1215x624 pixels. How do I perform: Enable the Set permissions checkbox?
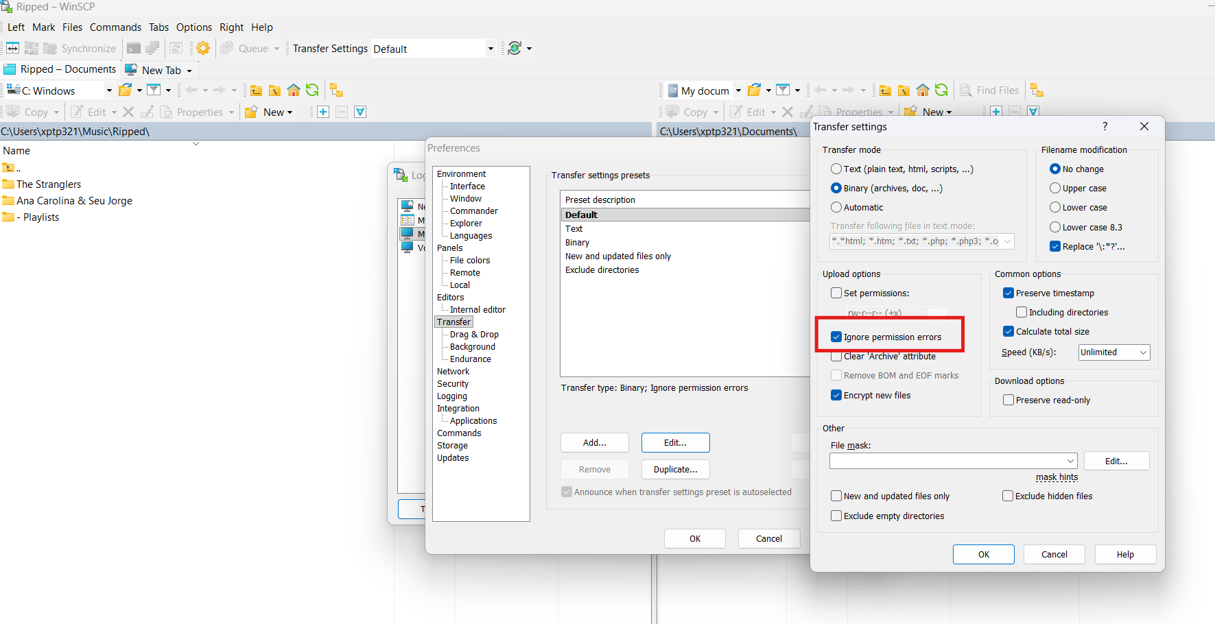point(836,293)
